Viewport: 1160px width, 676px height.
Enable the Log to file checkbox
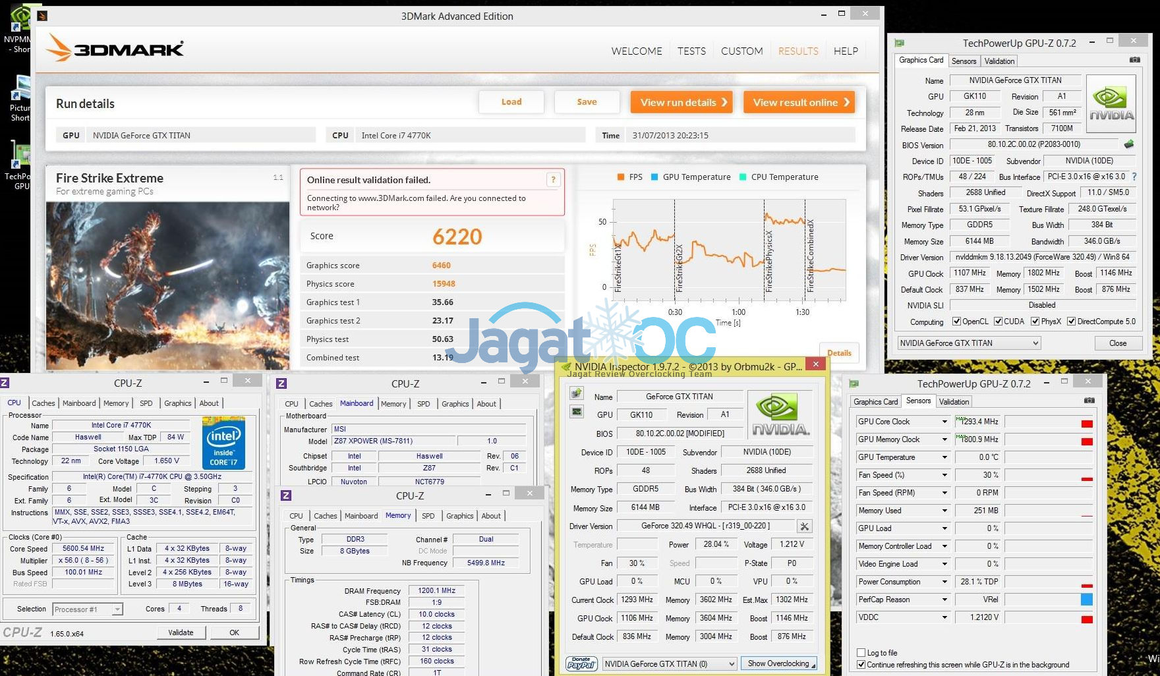(861, 653)
